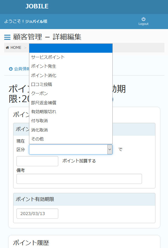Screen dimensions: 168x248
Task: Click the ポイント加算する label
Action: [79, 161]
